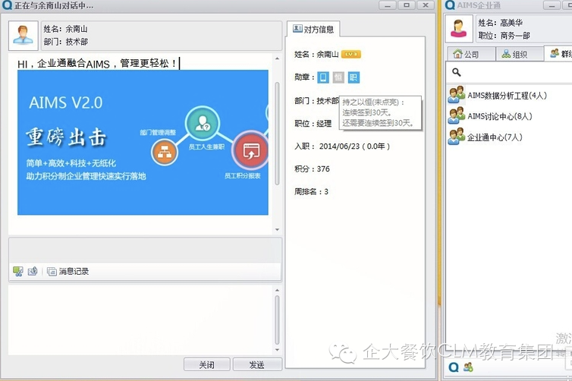
Task: Click AIMS讨论中心 group icon
Action: (456, 115)
